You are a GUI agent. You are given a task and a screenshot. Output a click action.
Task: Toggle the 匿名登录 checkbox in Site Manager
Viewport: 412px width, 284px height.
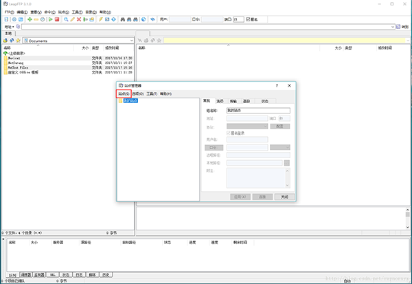pyautogui.click(x=229, y=133)
